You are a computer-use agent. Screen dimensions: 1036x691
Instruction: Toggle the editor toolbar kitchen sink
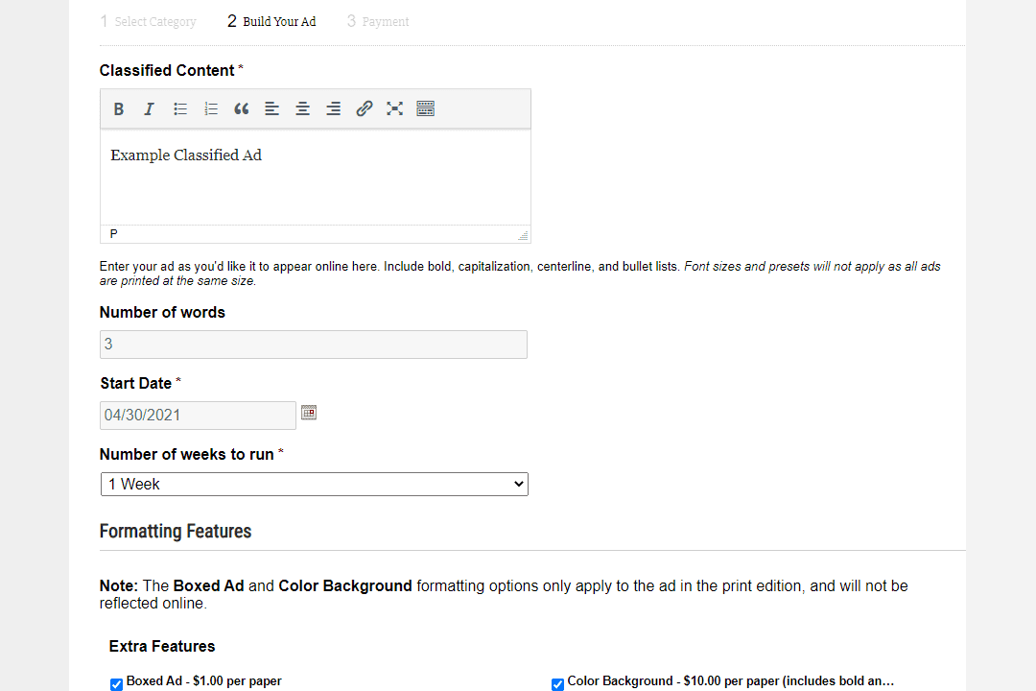click(426, 109)
